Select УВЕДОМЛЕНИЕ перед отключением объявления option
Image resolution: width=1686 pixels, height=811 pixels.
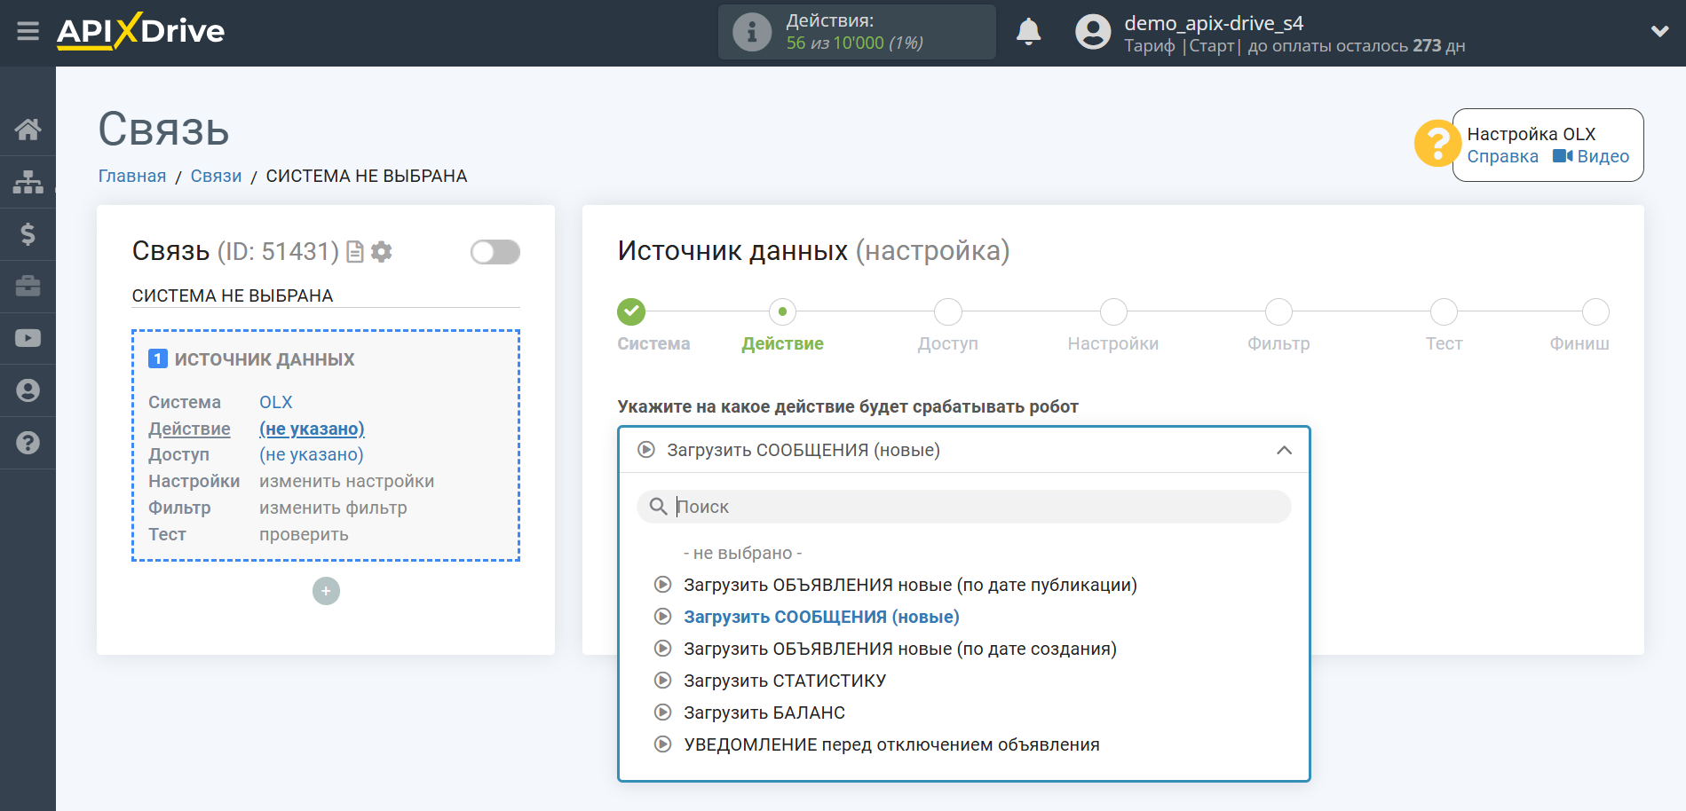(891, 744)
